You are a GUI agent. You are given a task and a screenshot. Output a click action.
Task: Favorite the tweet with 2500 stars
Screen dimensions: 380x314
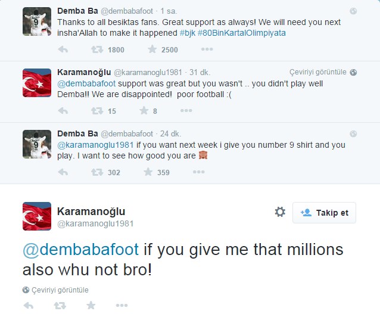[152, 49]
